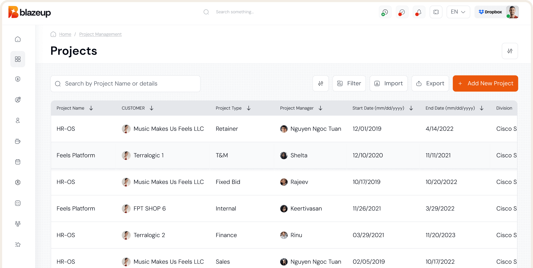Click the Search by Project Name field

tap(125, 84)
